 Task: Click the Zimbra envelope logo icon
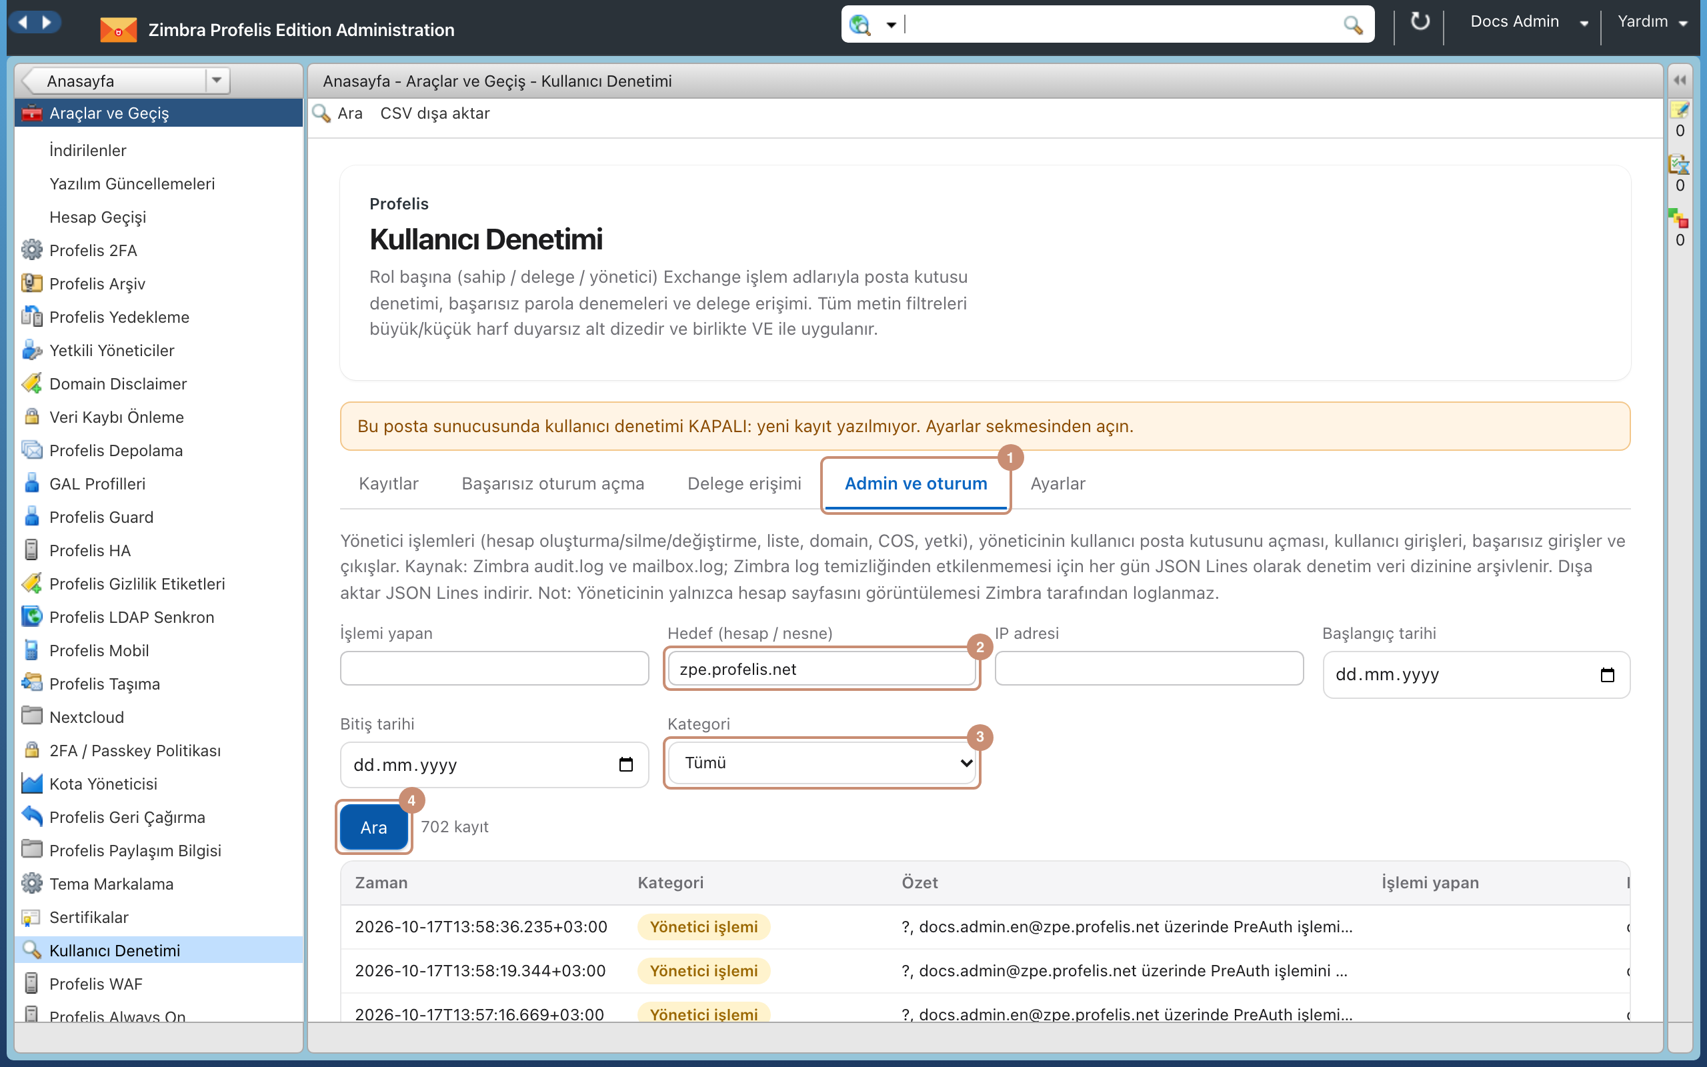118,29
